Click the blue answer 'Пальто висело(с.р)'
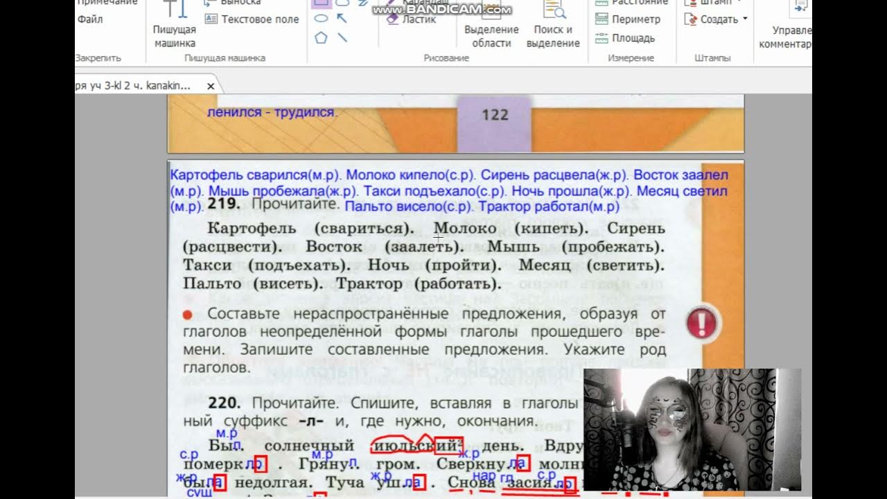Image resolution: width=887 pixels, height=499 pixels. pos(409,206)
